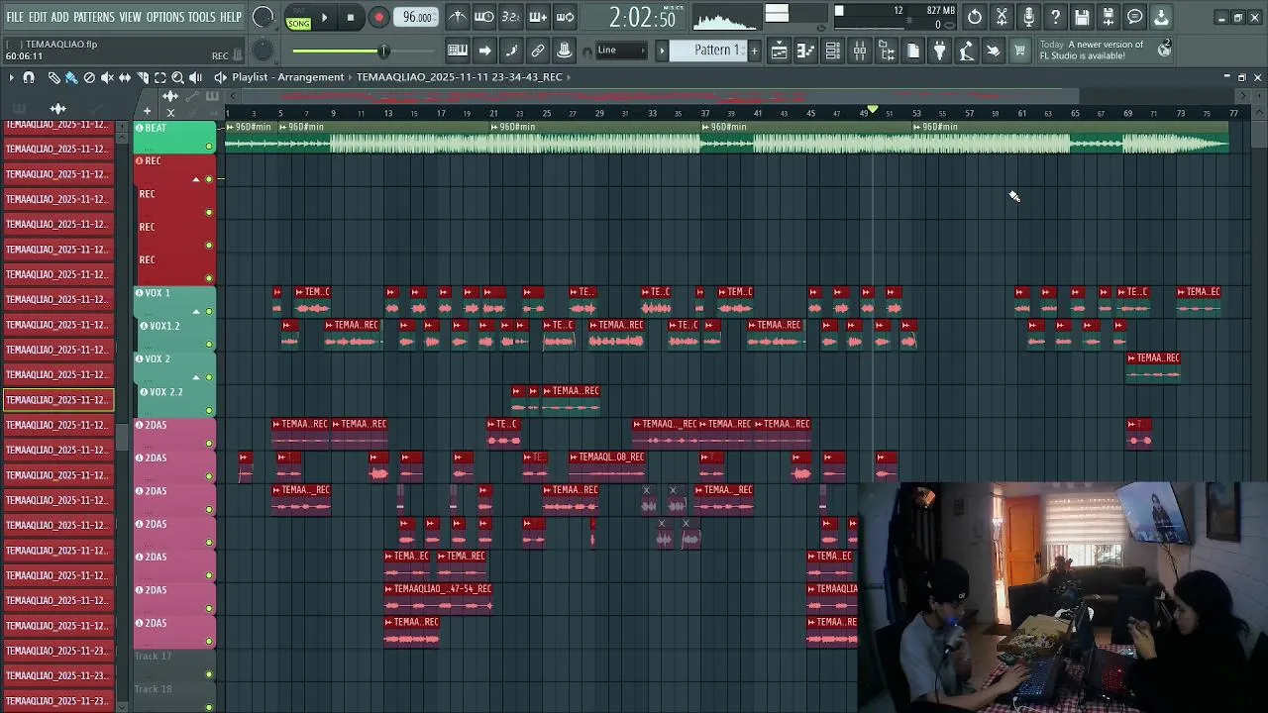The image size is (1268, 713).
Task: Open the PATTERNS menu
Action: pos(94,17)
